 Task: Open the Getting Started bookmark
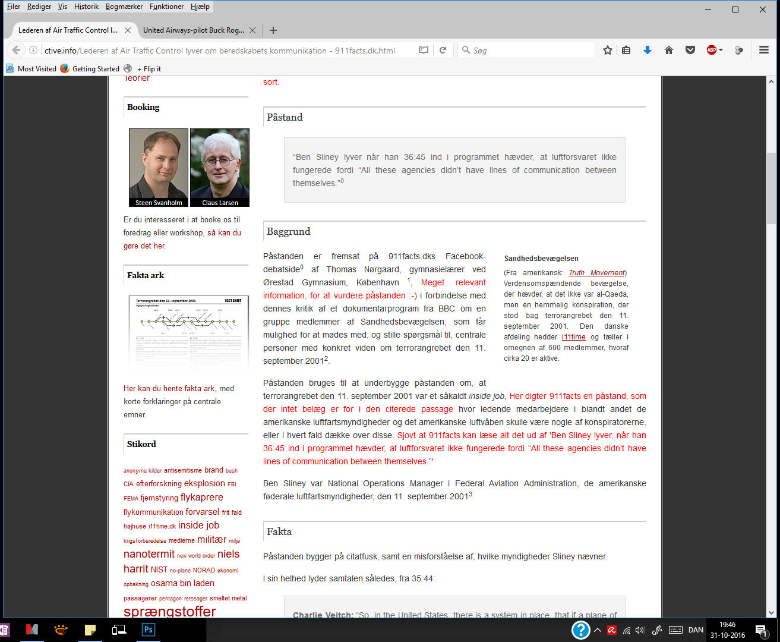tap(90, 69)
